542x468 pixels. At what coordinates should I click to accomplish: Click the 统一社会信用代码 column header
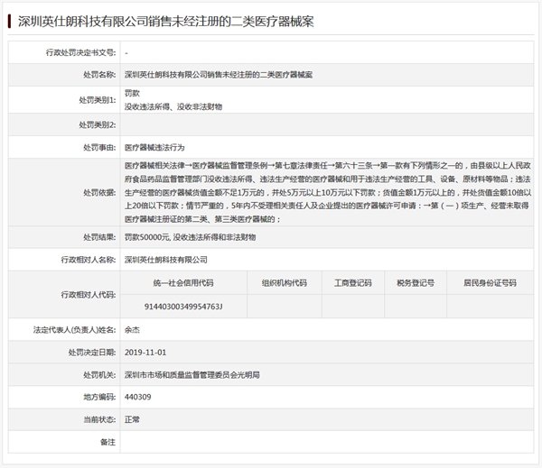(183, 283)
